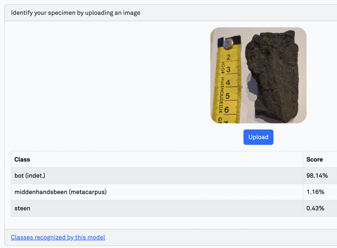This screenshot has width=337, height=248.
Task: Click the steen class label
Action: pyautogui.click(x=22, y=208)
